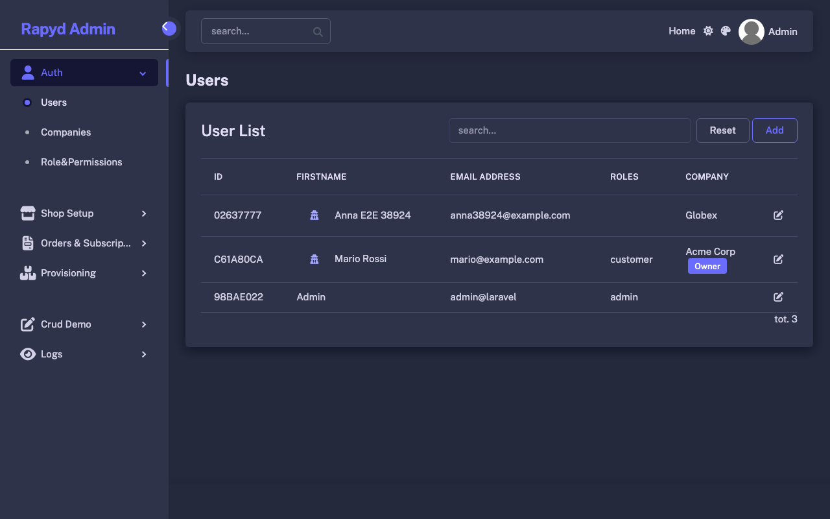
Task: Open the Shop Setup menu
Action: click(x=84, y=213)
